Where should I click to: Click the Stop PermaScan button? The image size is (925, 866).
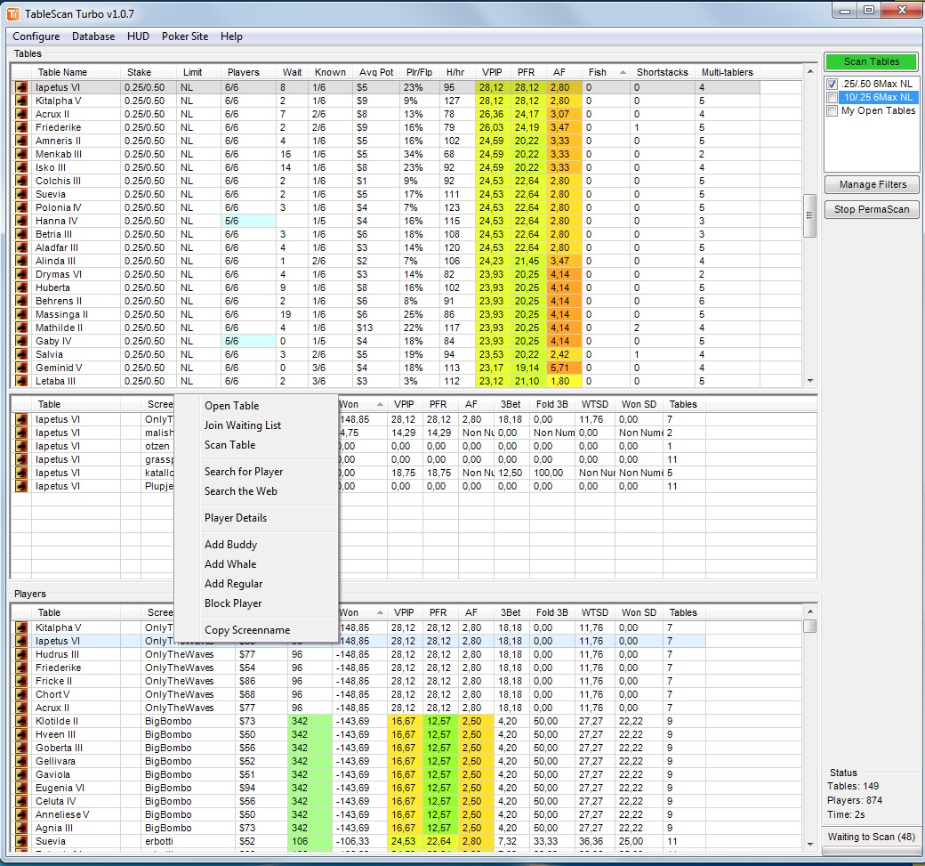pyautogui.click(x=872, y=209)
